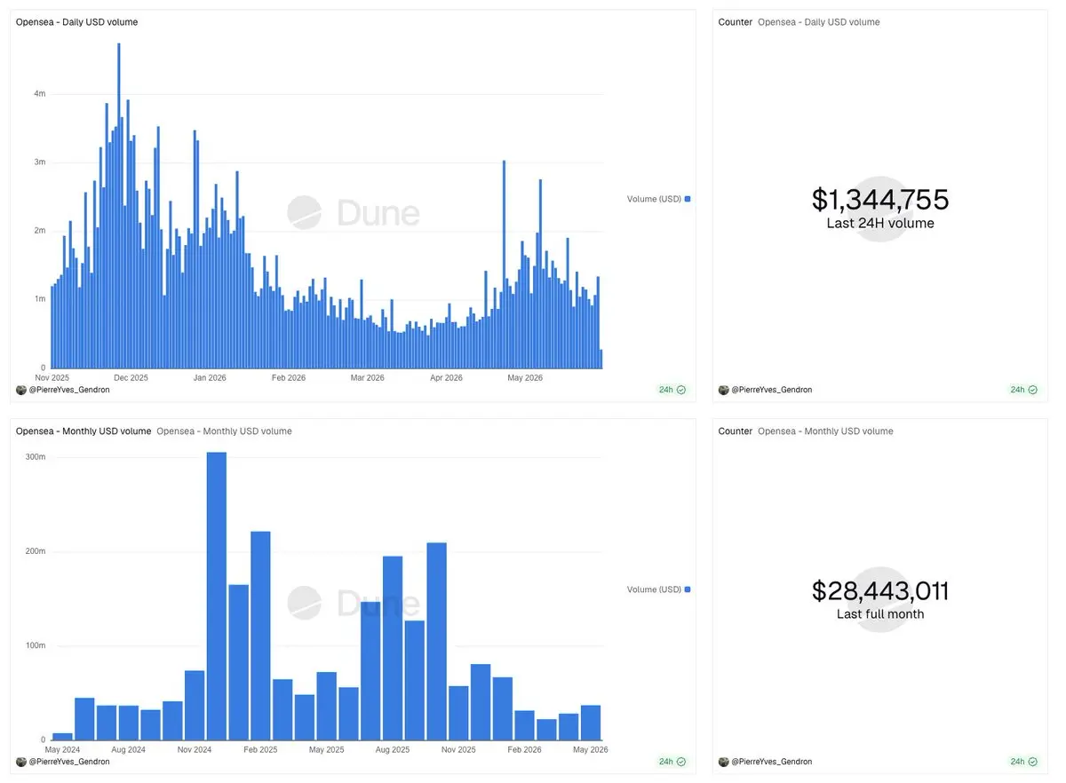Select the $1,344,755 counter value
Screen dimensions: 1066x783
click(880, 200)
